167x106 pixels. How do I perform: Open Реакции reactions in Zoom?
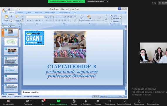coord(98,102)
